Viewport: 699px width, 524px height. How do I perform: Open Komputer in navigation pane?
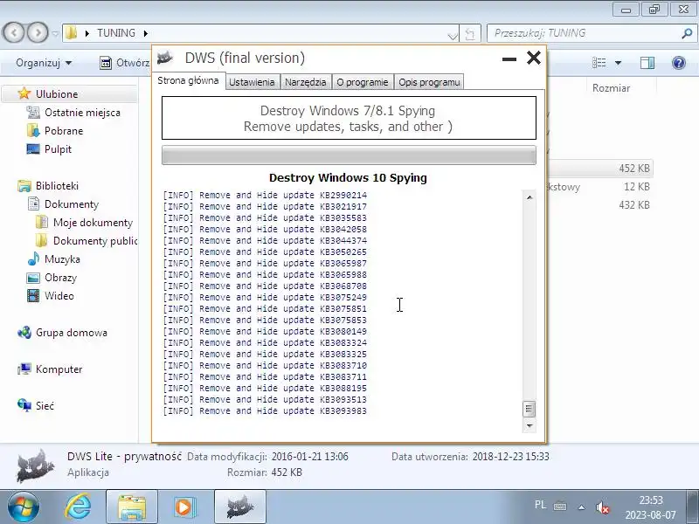coord(59,369)
